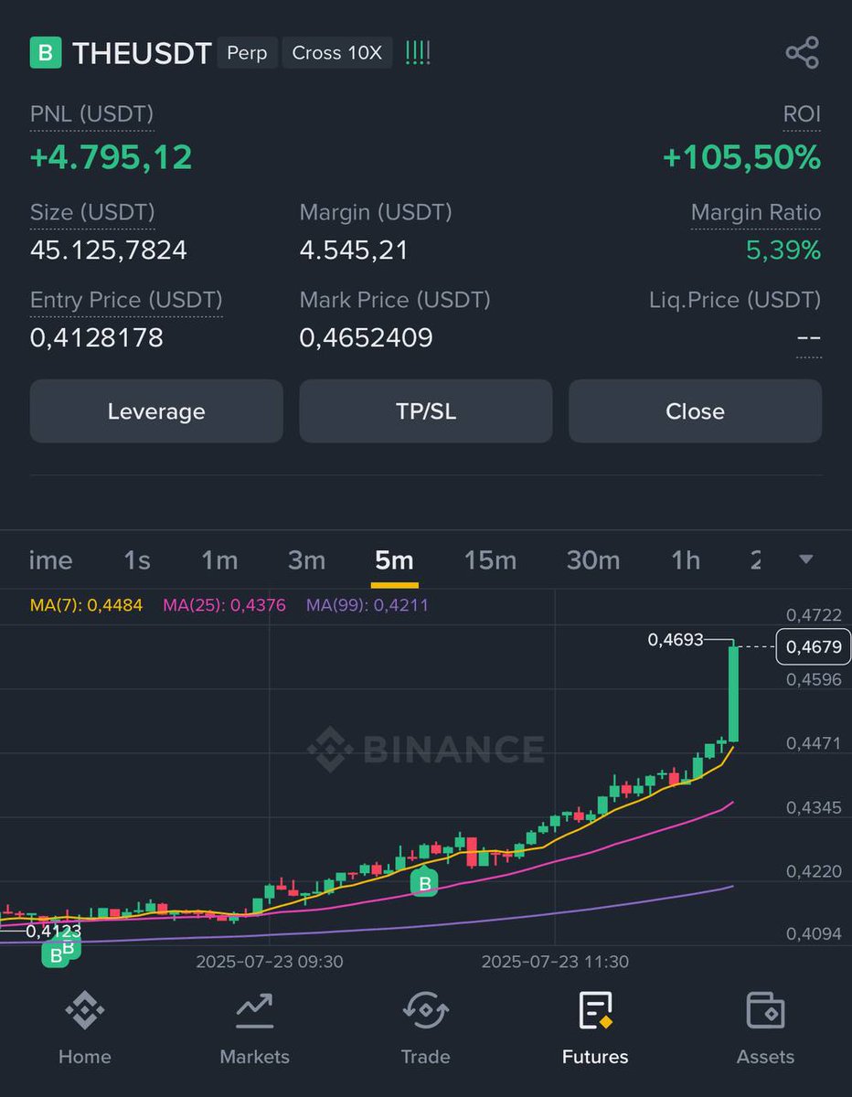Tap the MA(7): 0,4484 indicator

[87, 605]
